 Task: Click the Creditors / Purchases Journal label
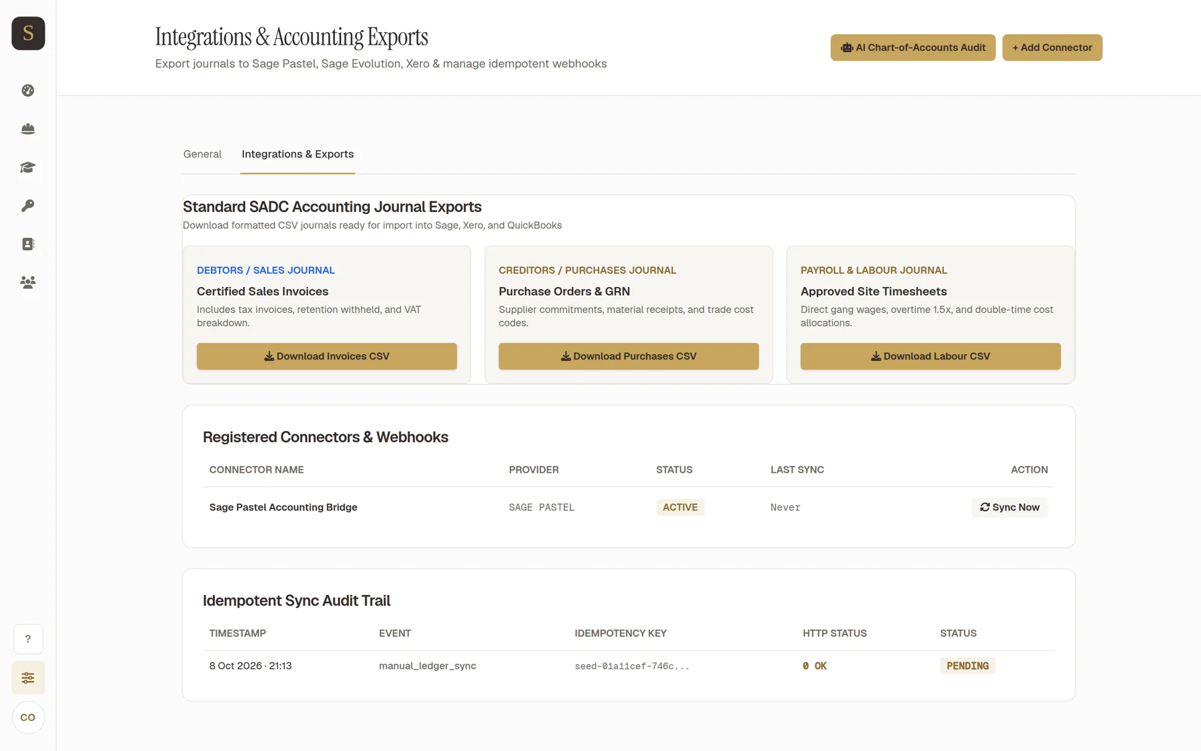pos(587,270)
